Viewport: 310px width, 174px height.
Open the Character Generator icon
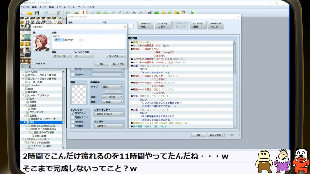tap(184, 13)
